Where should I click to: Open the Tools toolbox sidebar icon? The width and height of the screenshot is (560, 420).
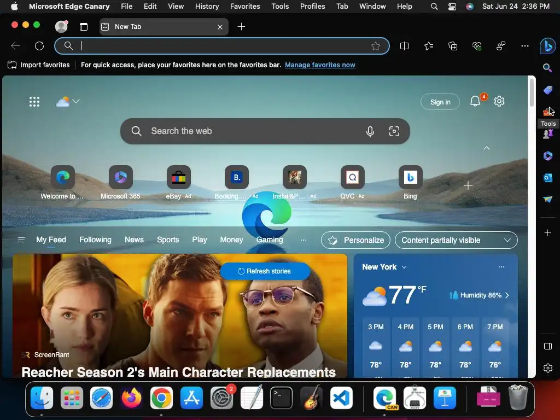click(547, 112)
